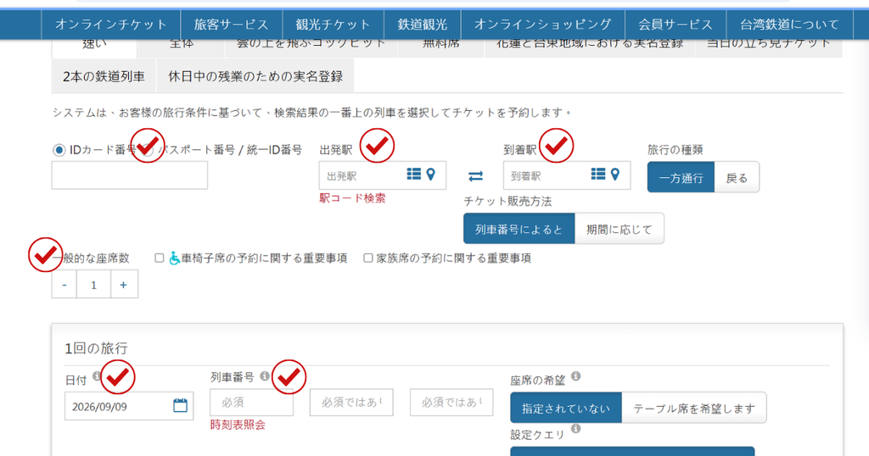Select the IDカード番号 radio button
Viewport: 869px width, 456px height.
pyautogui.click(x=59, y=150)
